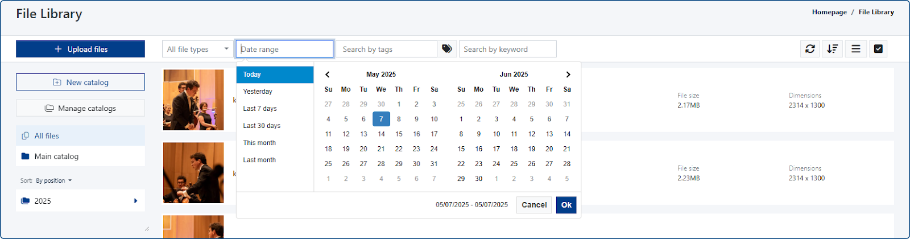Cancel the date range selection
The height and width of the screenshot is (239, 910).
534,205
